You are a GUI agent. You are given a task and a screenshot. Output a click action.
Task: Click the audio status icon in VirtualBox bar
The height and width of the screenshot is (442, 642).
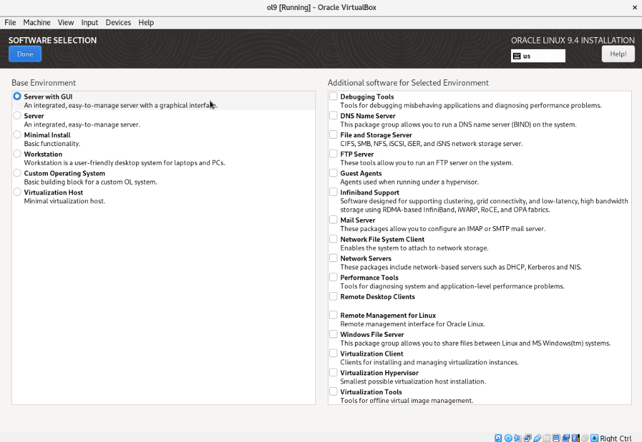pos(518,438)
